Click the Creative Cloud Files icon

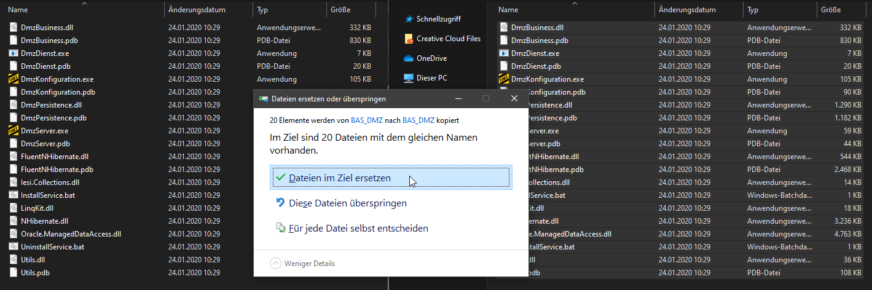[x=409, y=39]
